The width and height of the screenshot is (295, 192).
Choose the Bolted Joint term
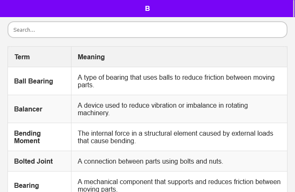coord(33,161)
